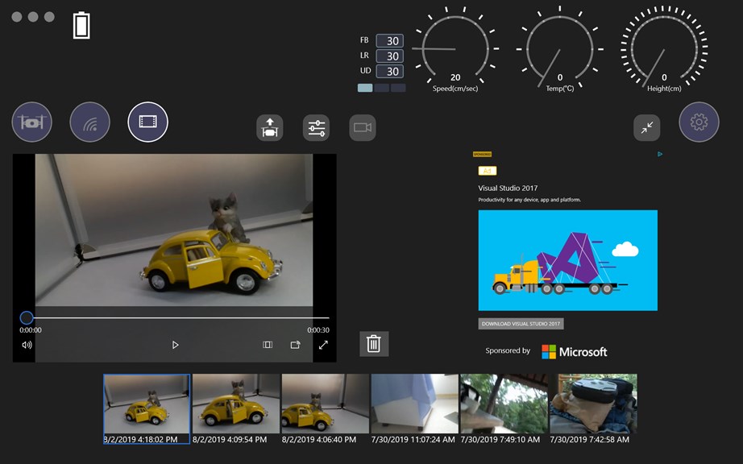Toggle full screen on video player
Viewport: 743px width, 464px height.
(x=323, y=345)
